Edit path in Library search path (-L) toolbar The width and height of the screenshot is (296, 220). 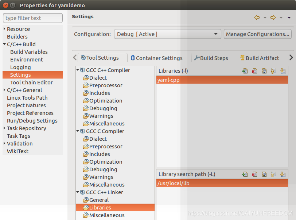pyautogui.click(x=264, y=174)
